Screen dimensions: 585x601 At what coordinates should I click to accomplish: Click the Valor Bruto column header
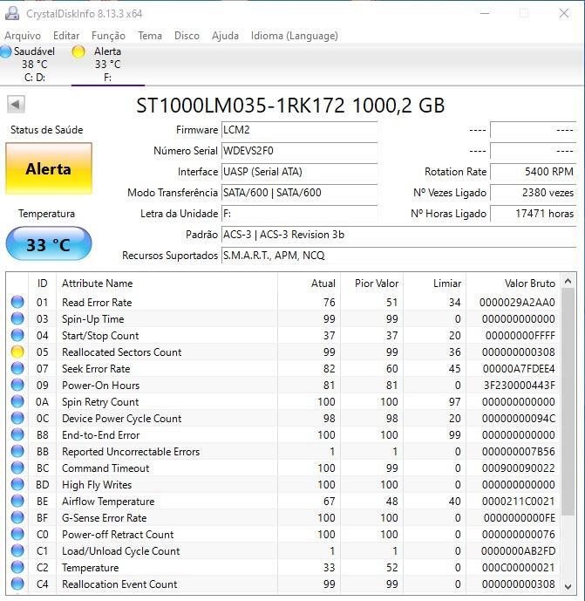pyautogui.click(x=514, y=283)
